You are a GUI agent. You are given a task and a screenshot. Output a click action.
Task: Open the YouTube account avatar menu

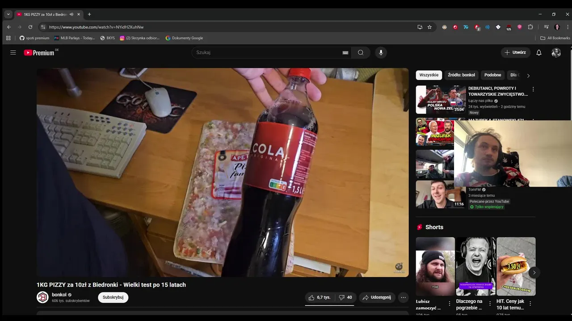point(556,53)
